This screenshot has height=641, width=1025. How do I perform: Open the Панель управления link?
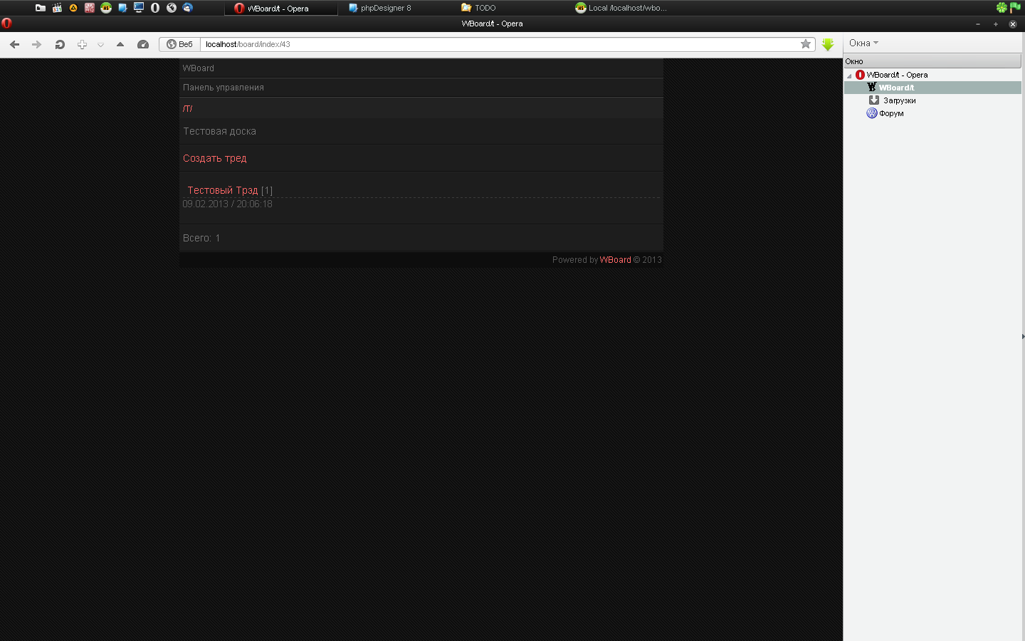[224, 88]
